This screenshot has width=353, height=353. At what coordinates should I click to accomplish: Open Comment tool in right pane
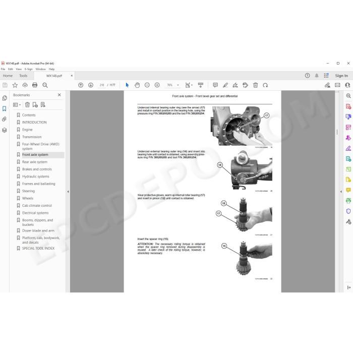click(x=348, y=190)
